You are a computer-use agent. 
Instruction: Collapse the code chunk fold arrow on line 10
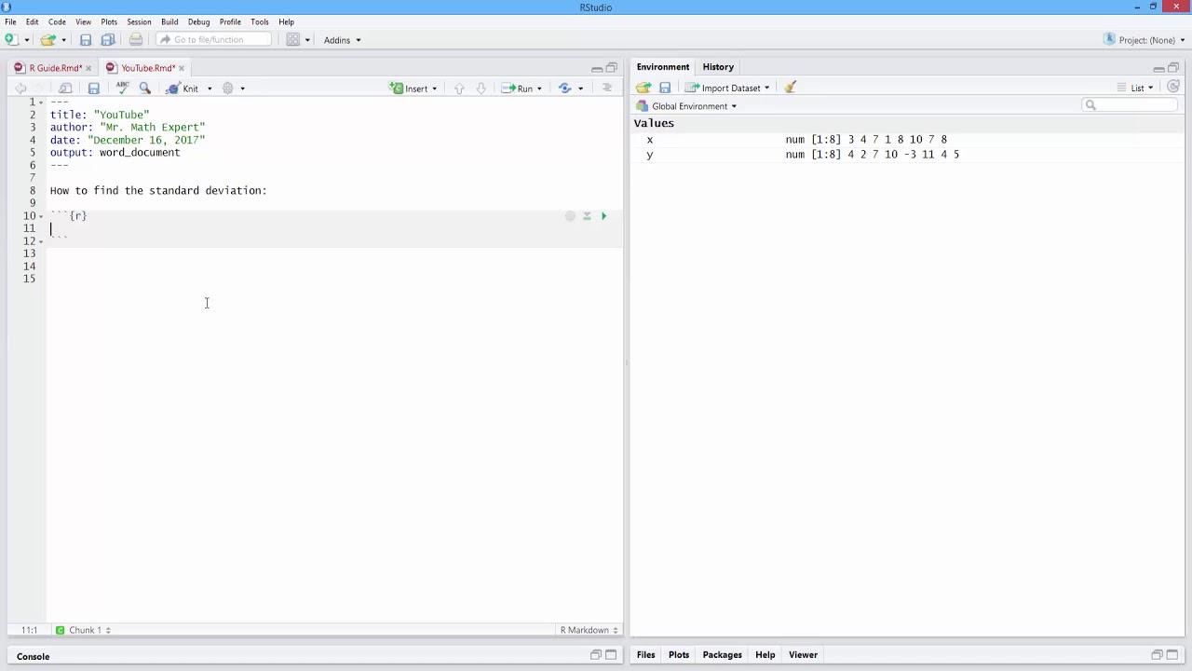(x=41, y=216)
